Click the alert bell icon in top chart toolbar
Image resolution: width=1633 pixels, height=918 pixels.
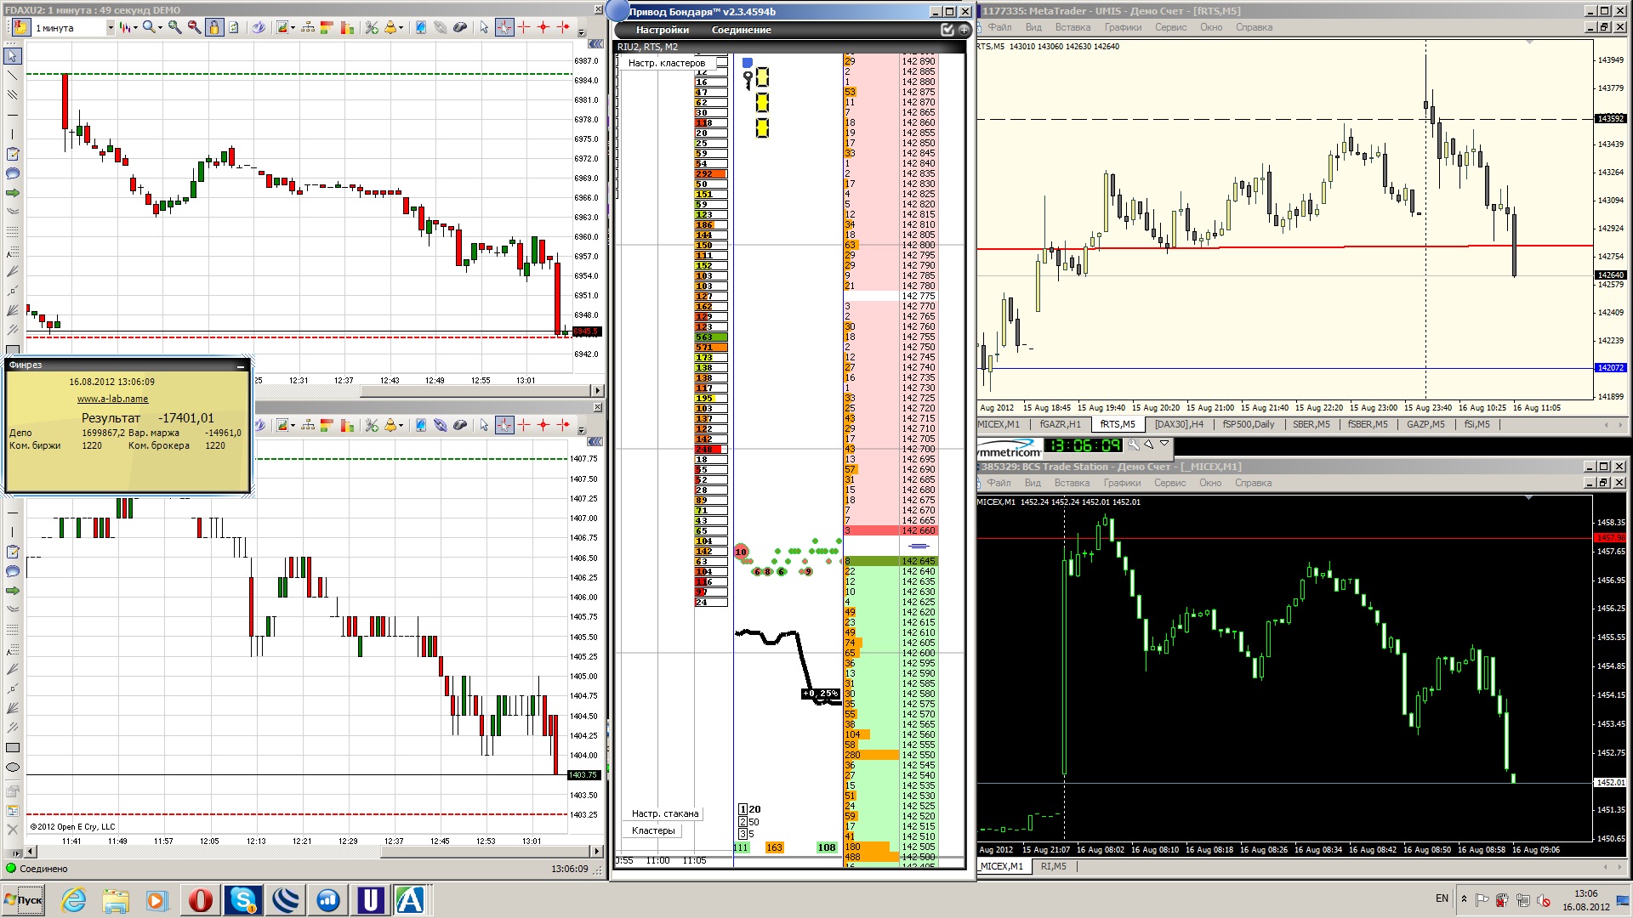[390, 28]
